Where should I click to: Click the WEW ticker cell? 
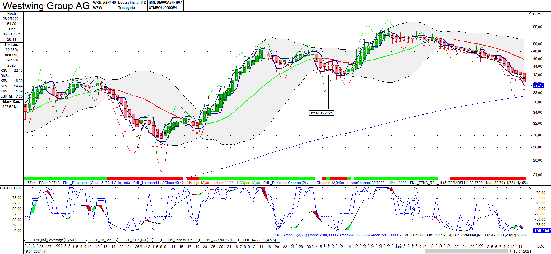(97, 8)
